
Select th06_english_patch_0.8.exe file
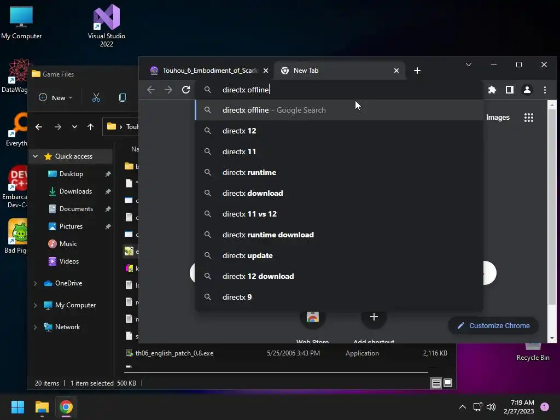(x=174, y=353)
